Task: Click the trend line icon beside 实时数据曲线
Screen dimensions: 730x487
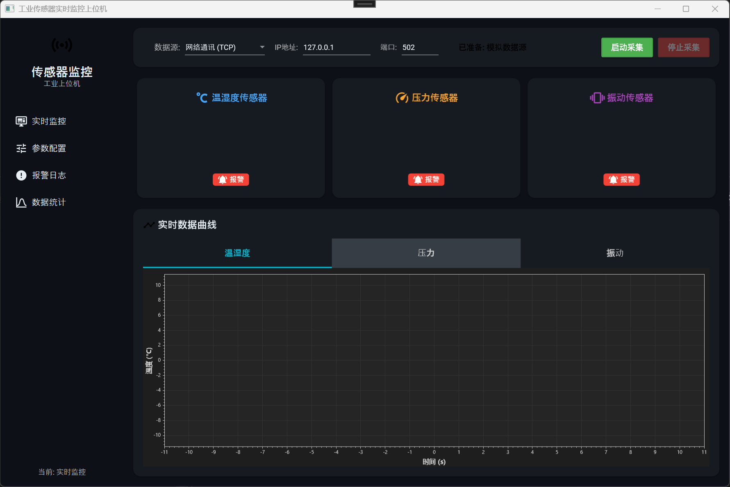Action: (x=149, y=225)
